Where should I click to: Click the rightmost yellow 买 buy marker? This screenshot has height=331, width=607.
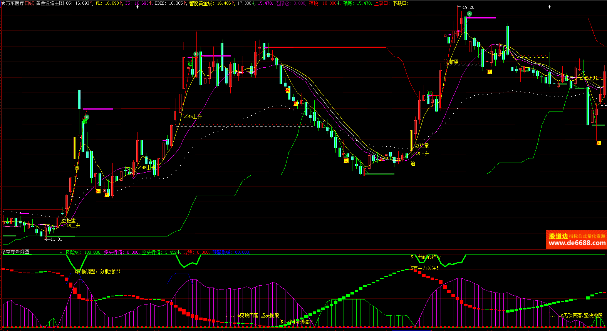(599, 143)
